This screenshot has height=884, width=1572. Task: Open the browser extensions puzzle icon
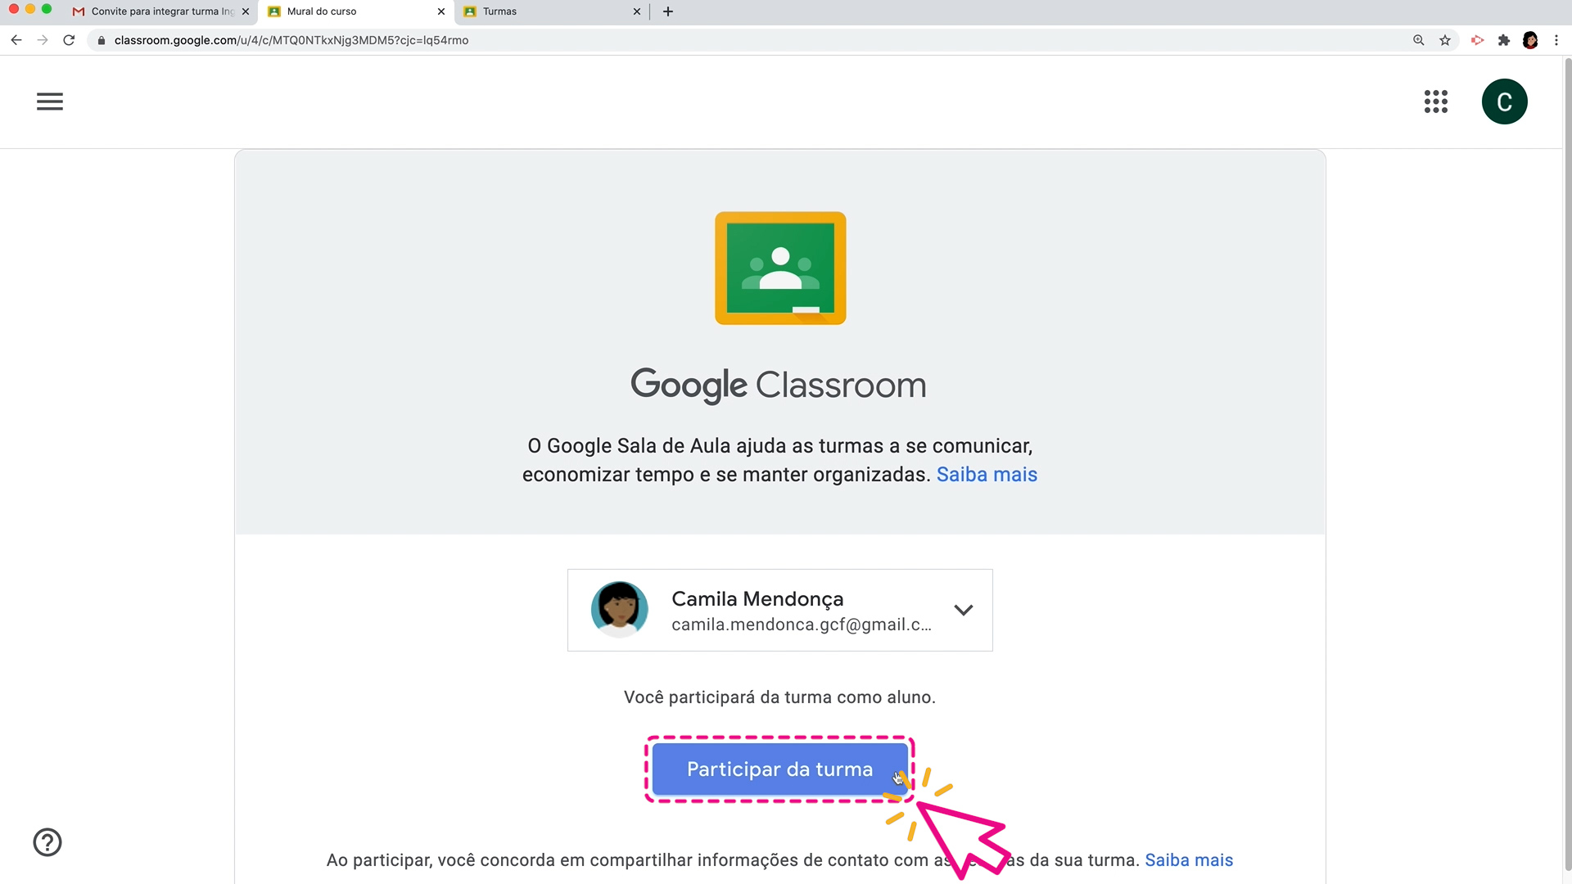tap(1505, 39)
